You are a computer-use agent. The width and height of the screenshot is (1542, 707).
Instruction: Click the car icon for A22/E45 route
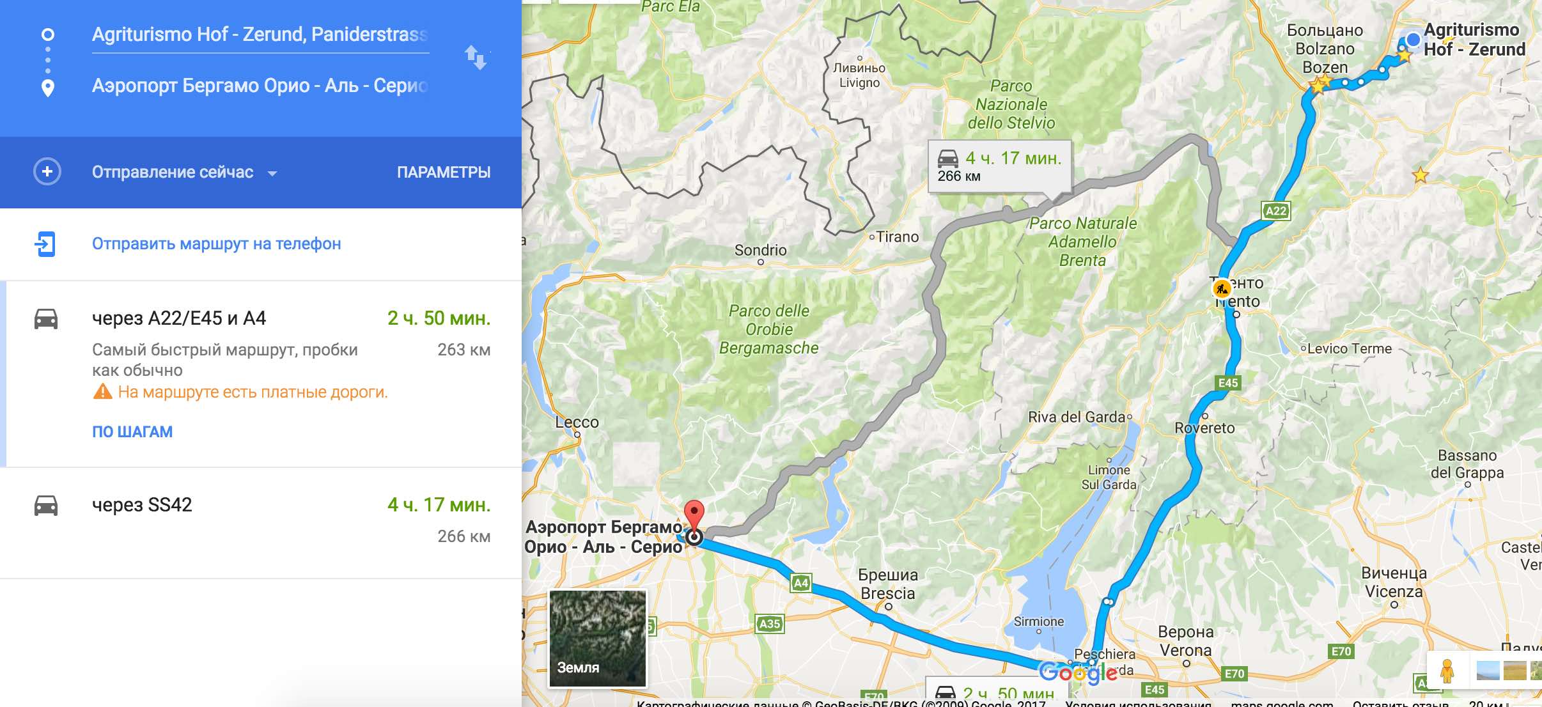[x=46, y=318]
